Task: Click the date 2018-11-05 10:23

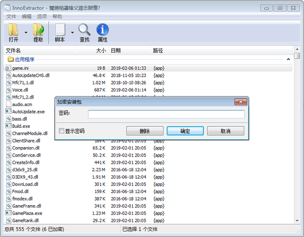Action: pyautogui.click(x=129, y=75)
